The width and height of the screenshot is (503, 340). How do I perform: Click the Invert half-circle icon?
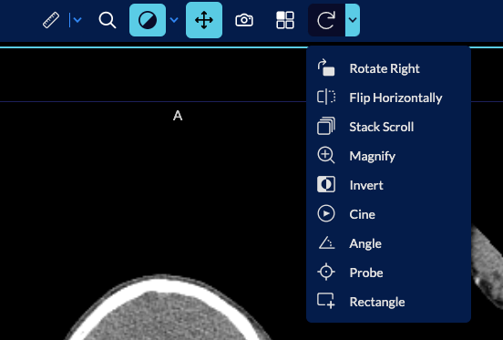coord(326,184)
